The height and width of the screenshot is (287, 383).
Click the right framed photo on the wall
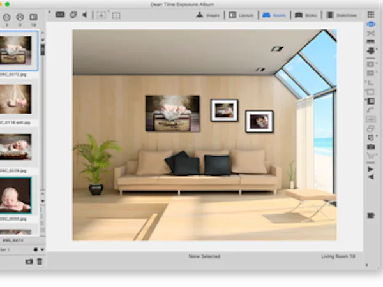point(259,122)
